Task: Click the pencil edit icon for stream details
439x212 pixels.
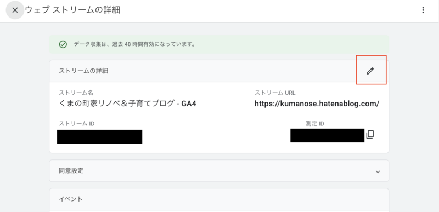Action: click(370, 71)
